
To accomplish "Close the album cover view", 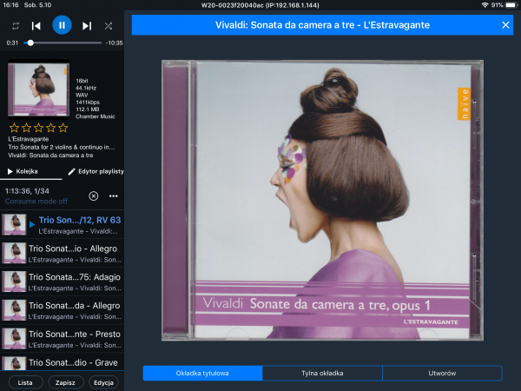I will point(505,25).
